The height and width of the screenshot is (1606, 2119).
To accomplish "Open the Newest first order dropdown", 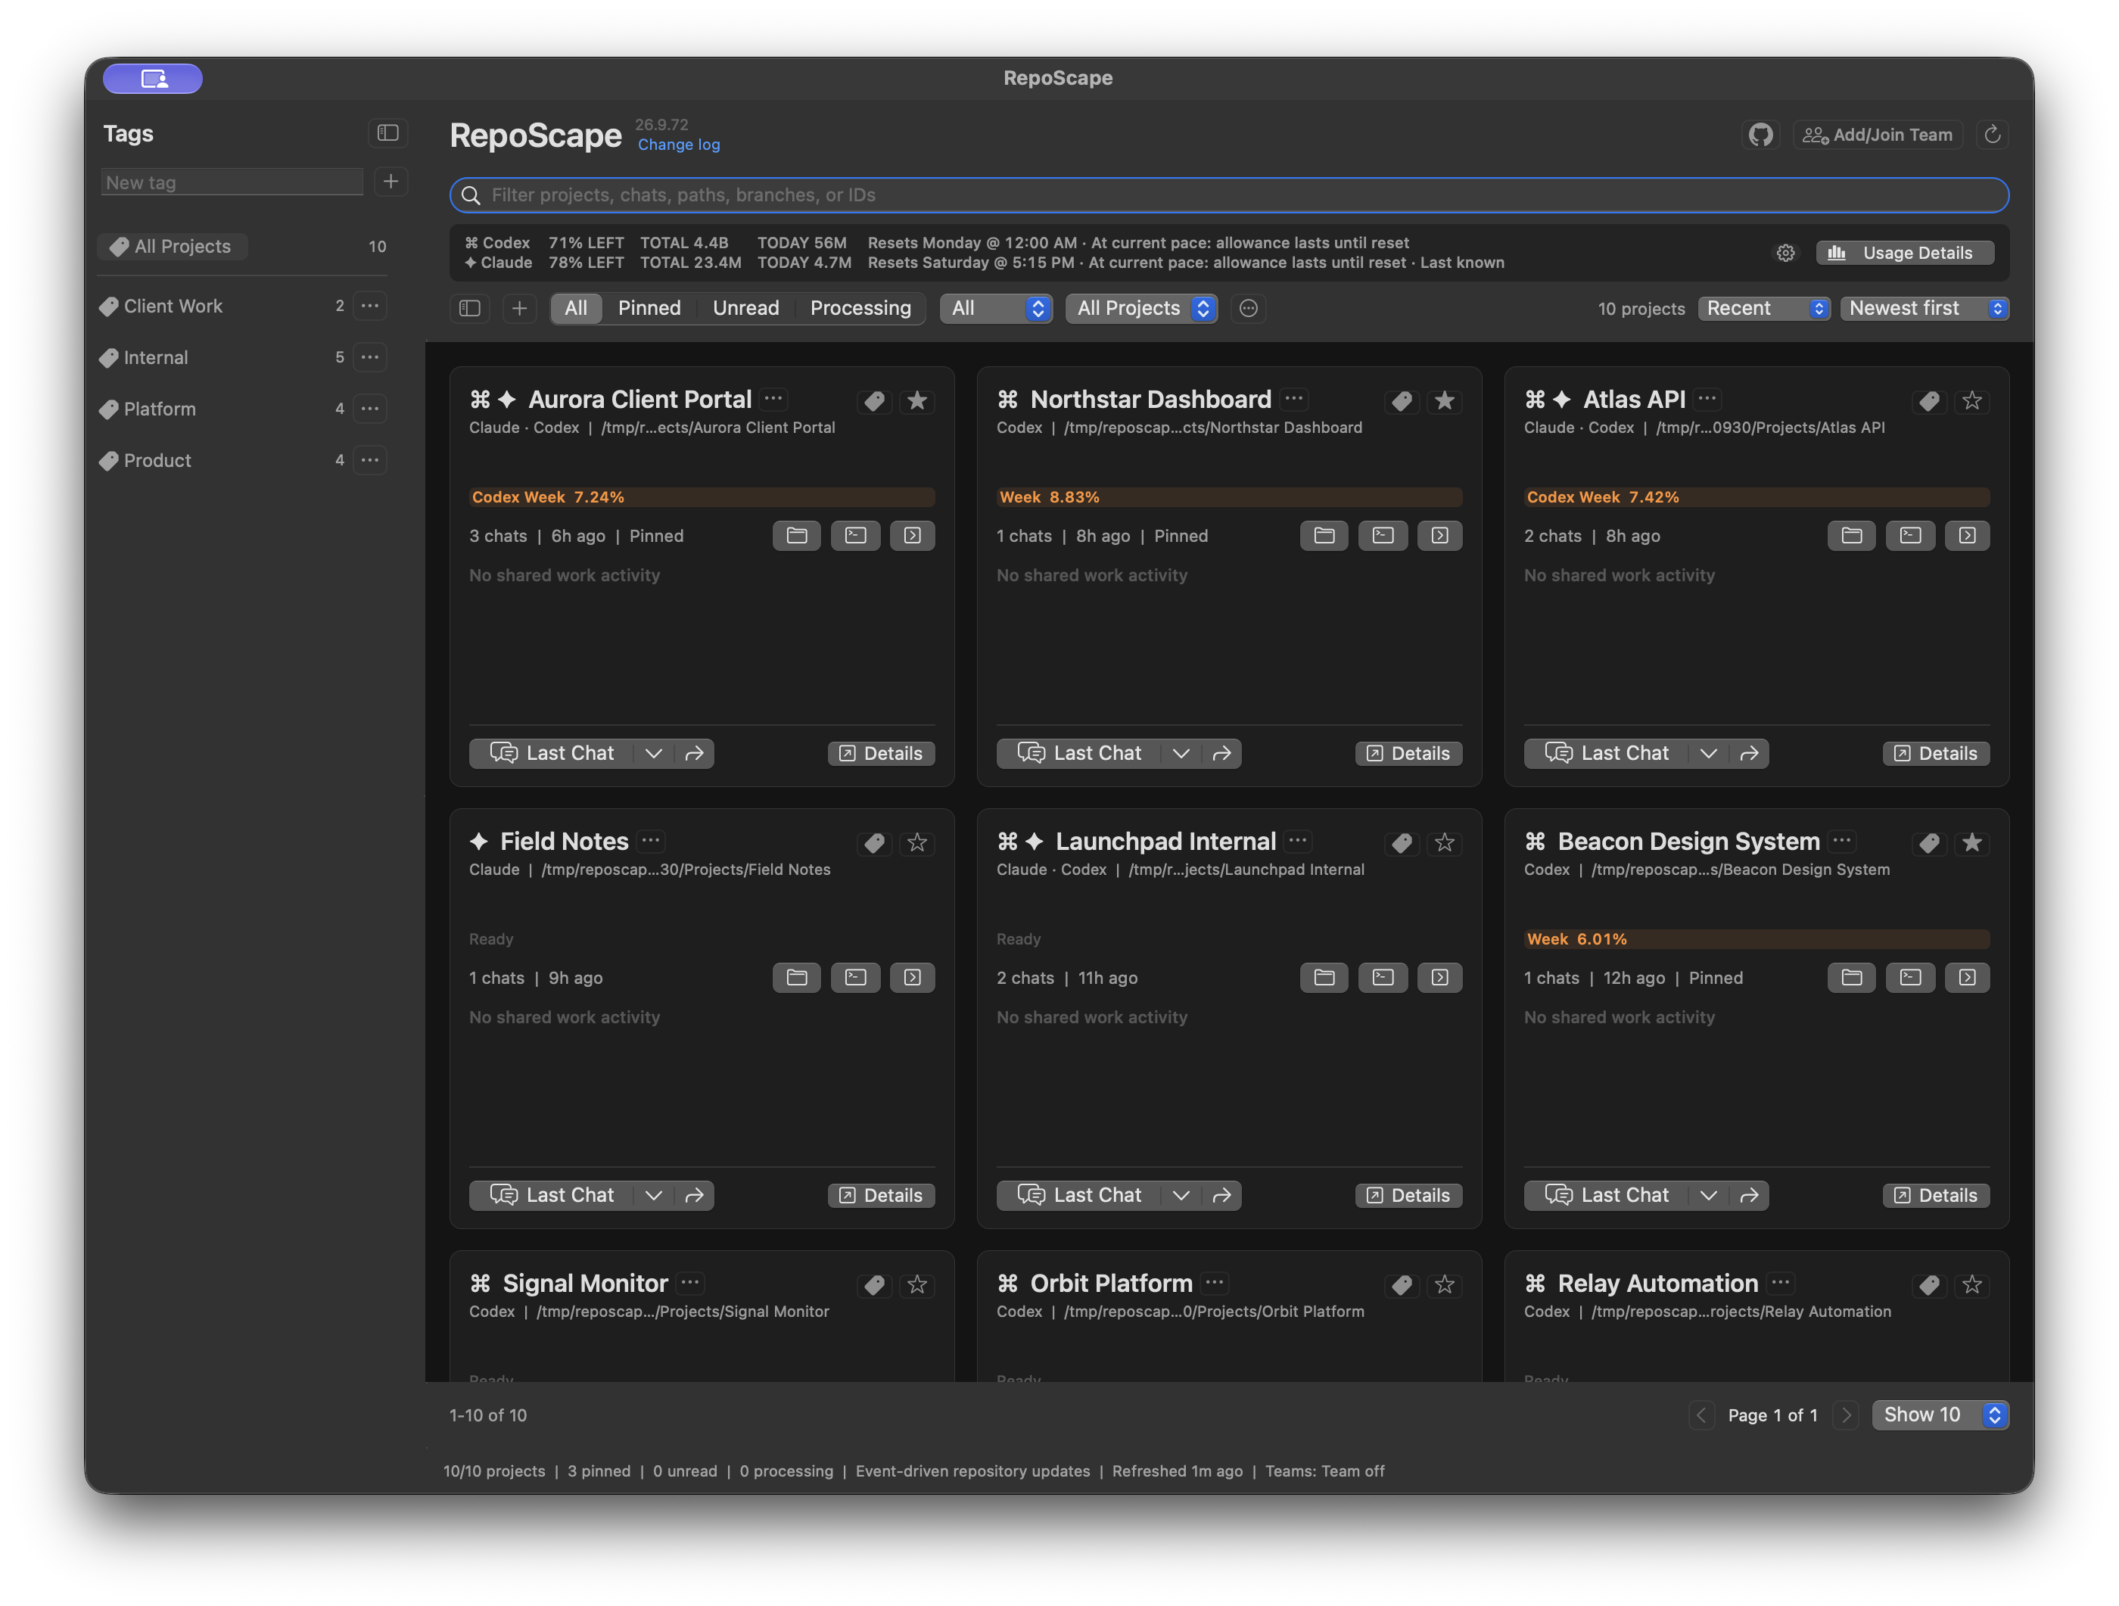I will [1925, 309].
